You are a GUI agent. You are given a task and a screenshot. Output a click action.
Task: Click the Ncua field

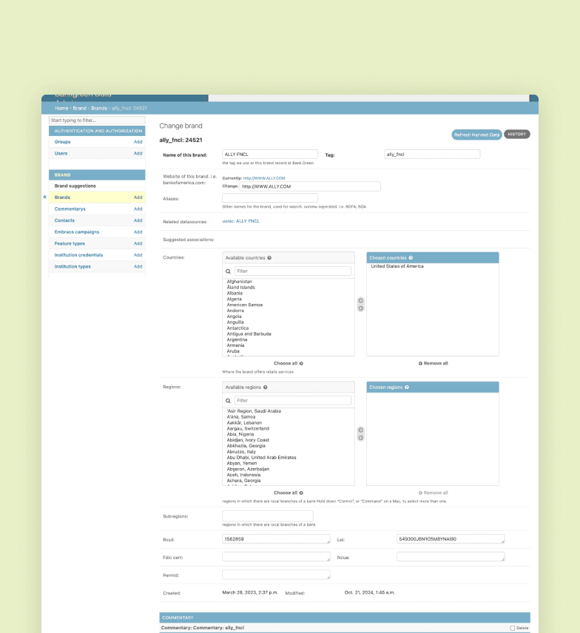point(451,557)
